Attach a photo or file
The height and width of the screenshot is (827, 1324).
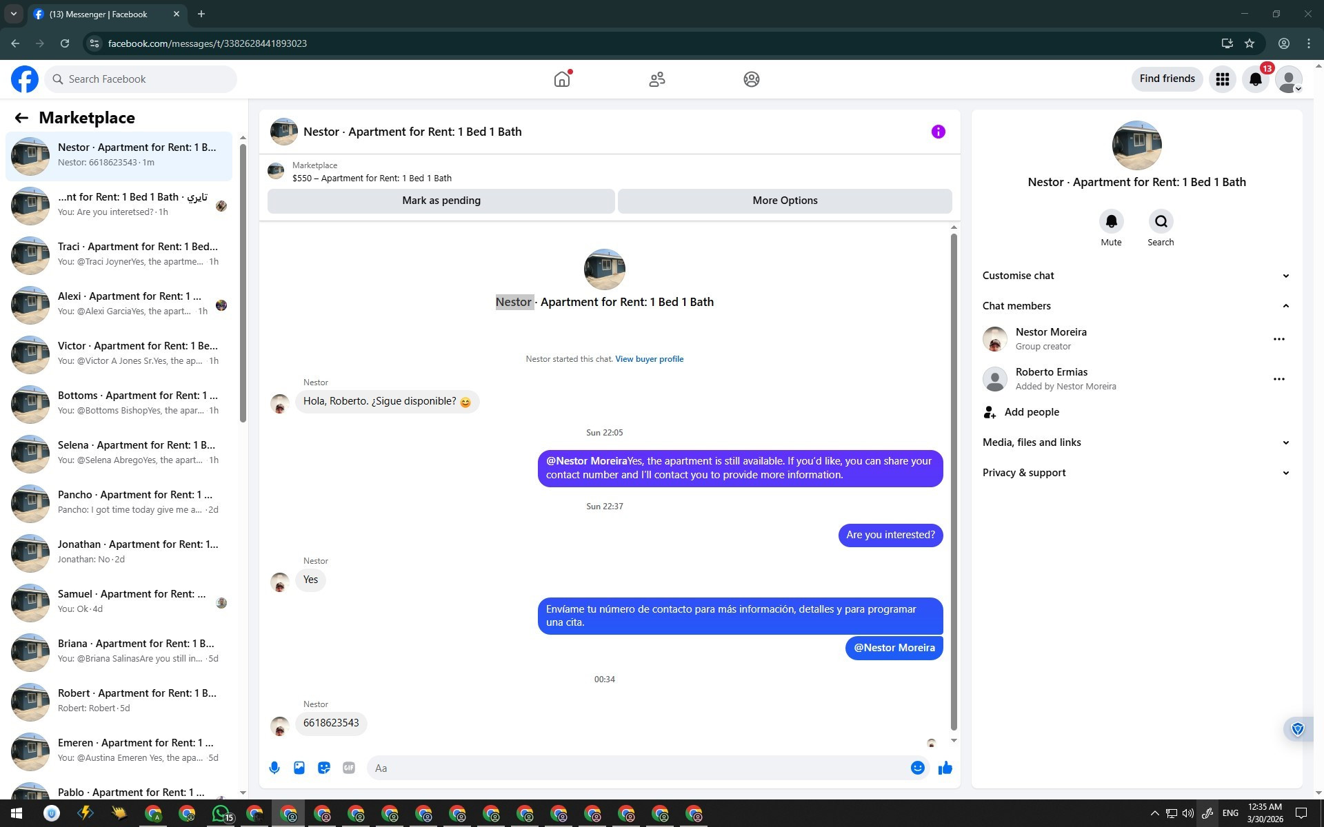click(299, 768)
